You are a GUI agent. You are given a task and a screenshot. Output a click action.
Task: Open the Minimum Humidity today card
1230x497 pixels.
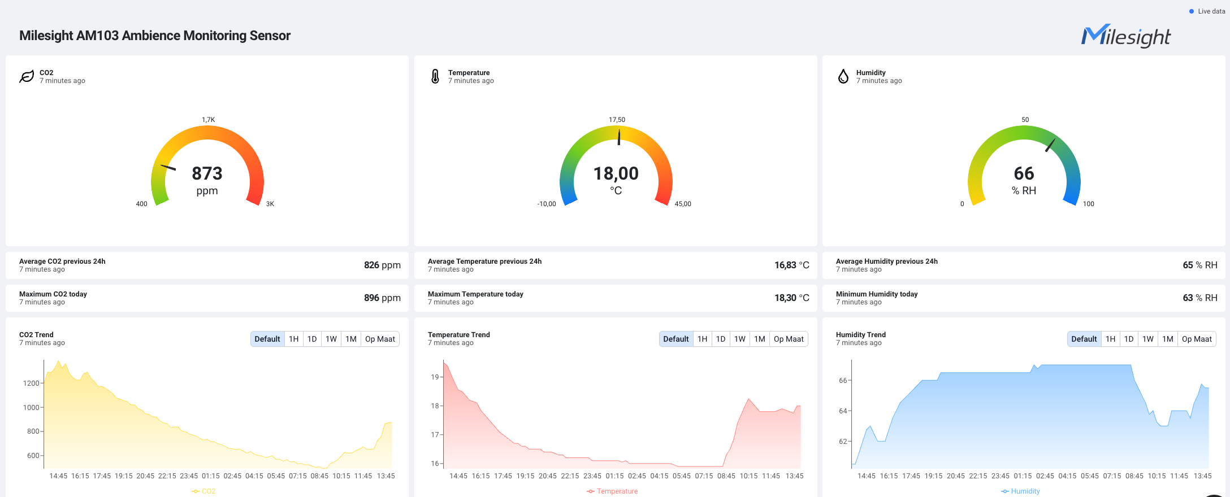1024,298
